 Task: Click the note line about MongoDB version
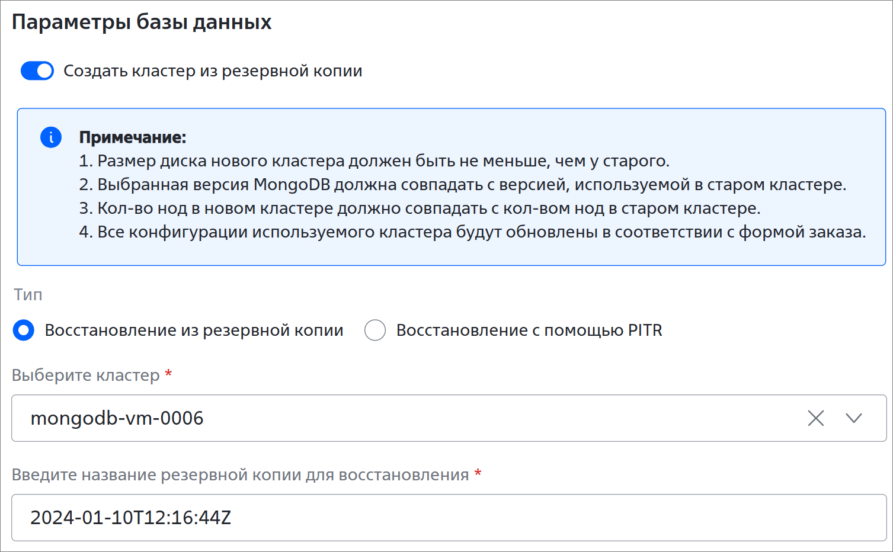463,185
